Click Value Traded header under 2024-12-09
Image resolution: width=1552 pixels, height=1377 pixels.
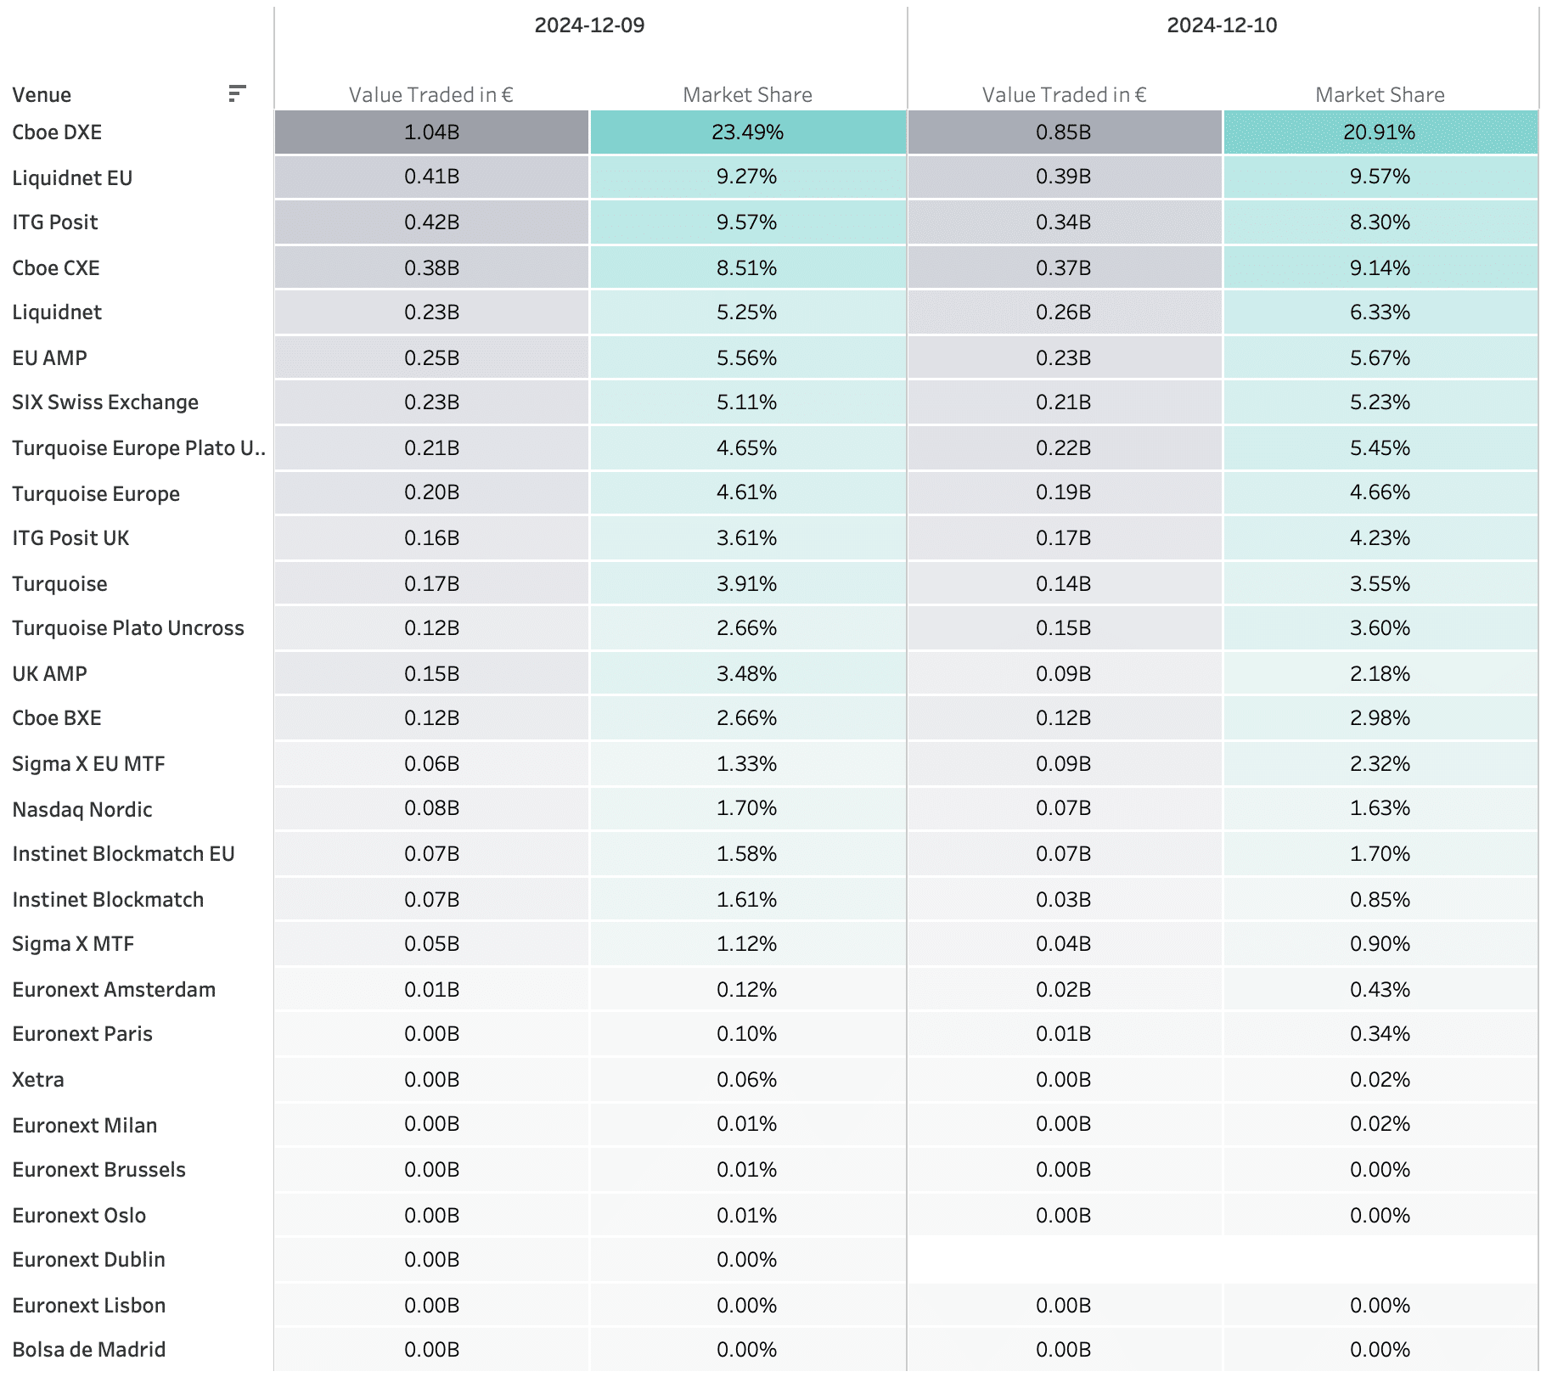[430, 95]
